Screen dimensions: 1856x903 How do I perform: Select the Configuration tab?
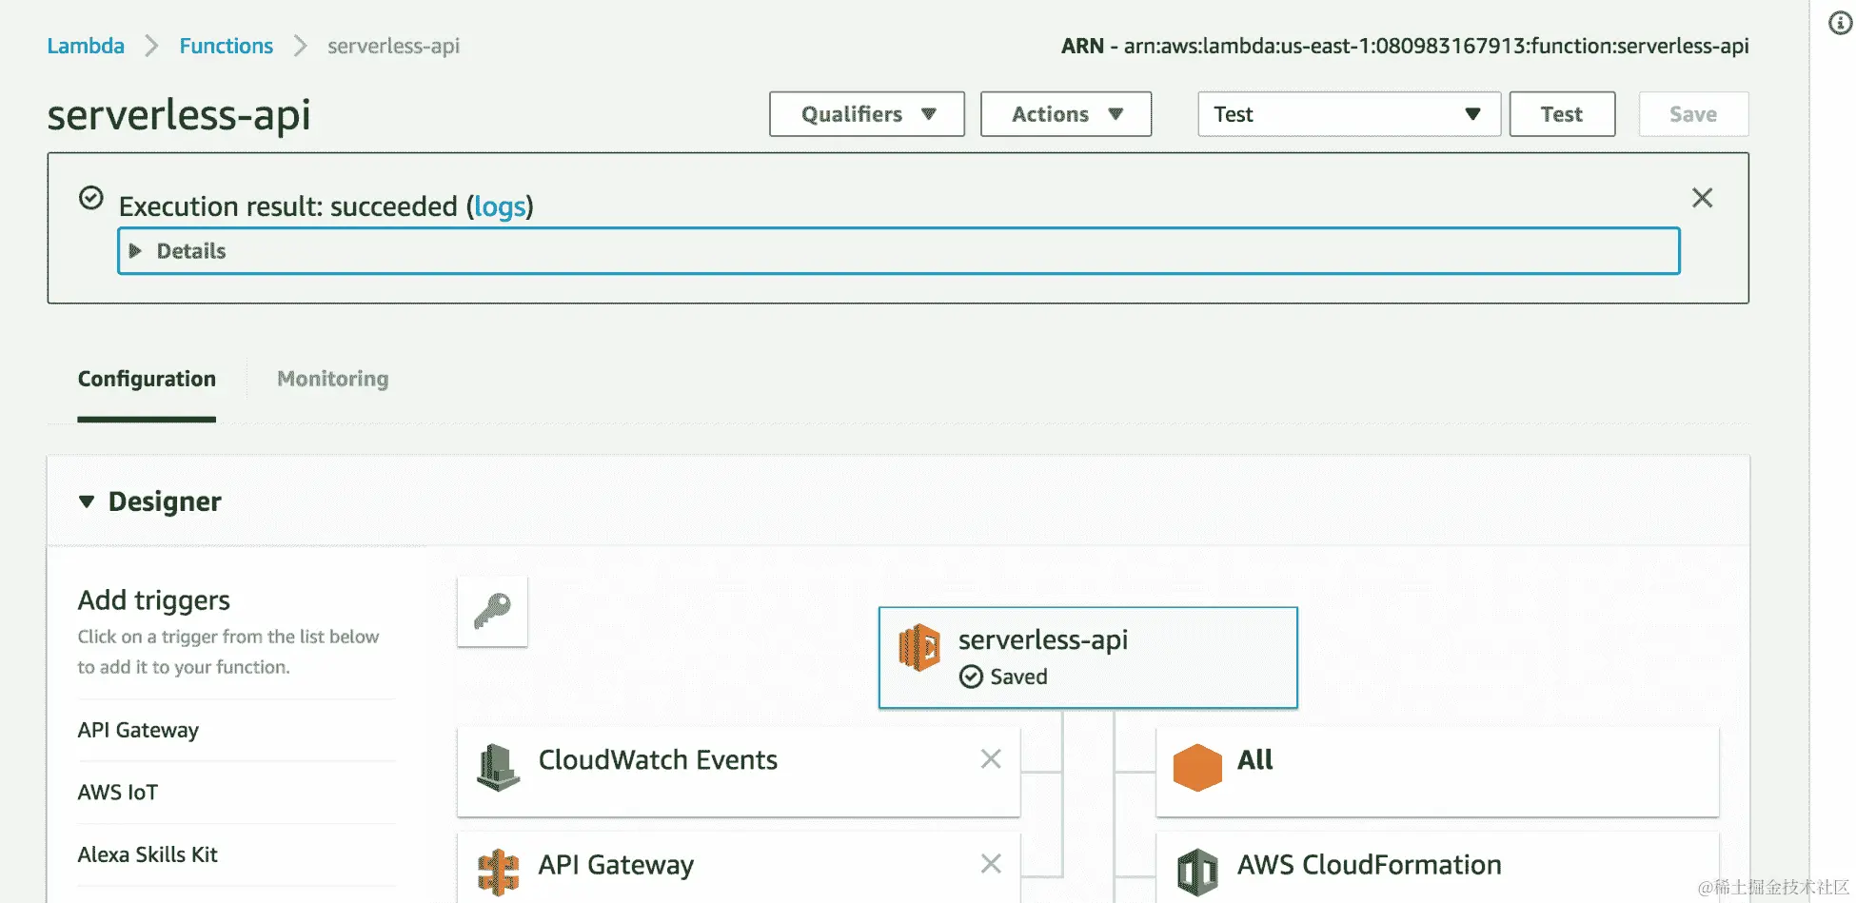pyautogui.click(x=147, y=379)
